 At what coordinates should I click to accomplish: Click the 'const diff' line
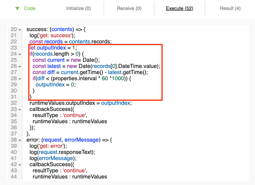[x=90, y=72]
